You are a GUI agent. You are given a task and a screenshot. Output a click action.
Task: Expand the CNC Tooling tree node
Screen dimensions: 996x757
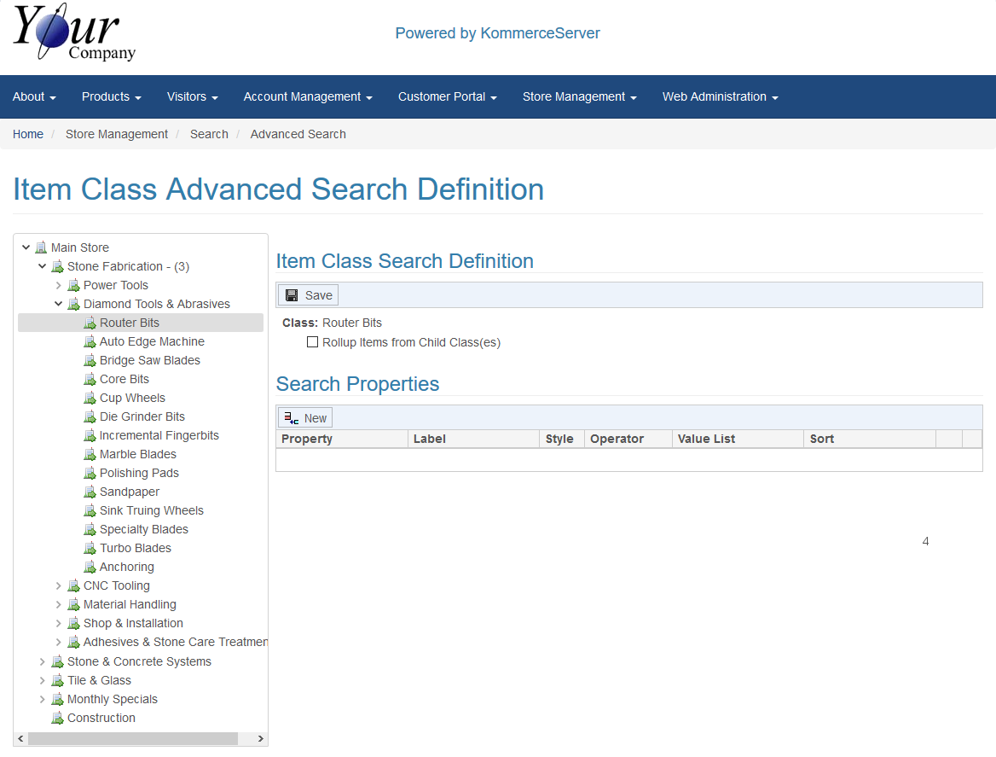[x=59, y=585]
